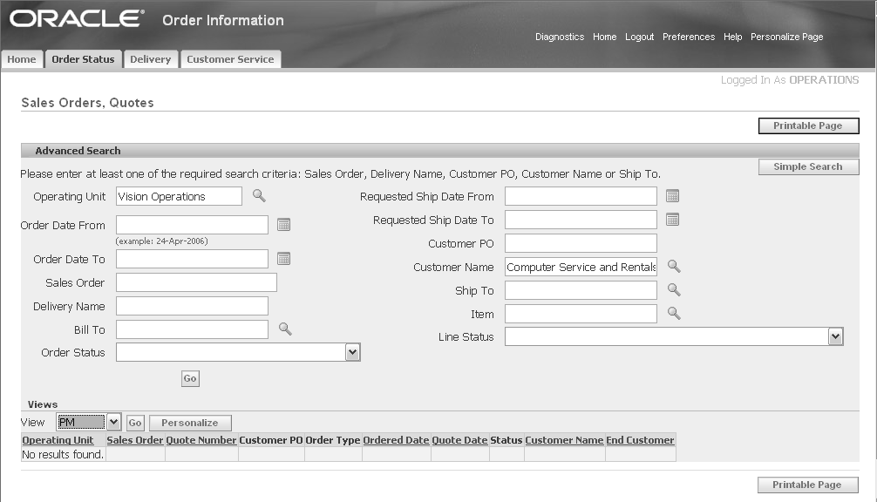Open Order Date From calendar picker
877x502 pixels.
(283, 225)
